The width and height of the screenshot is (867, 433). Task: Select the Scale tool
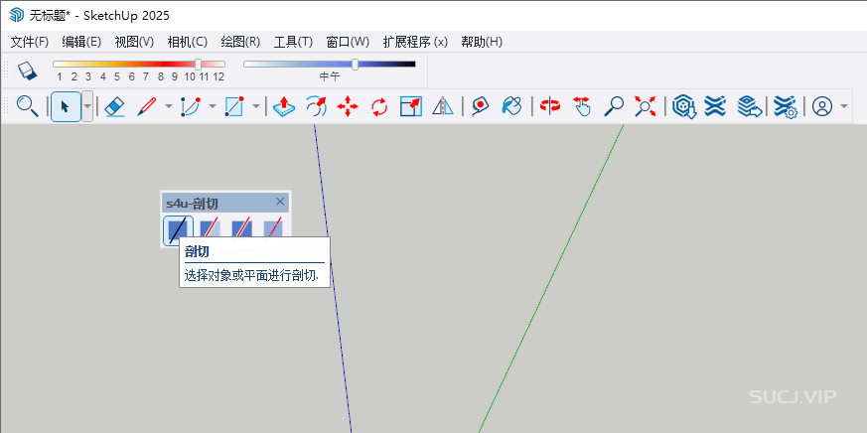tap(411, 105)
